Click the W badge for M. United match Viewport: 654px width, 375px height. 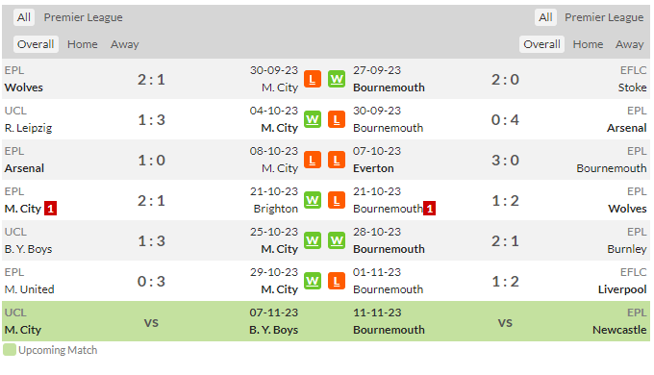(x=312, y=281)
